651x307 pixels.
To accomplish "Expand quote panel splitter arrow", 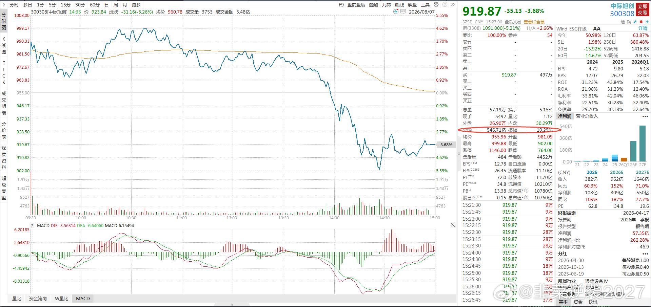I will coord(459,153).
